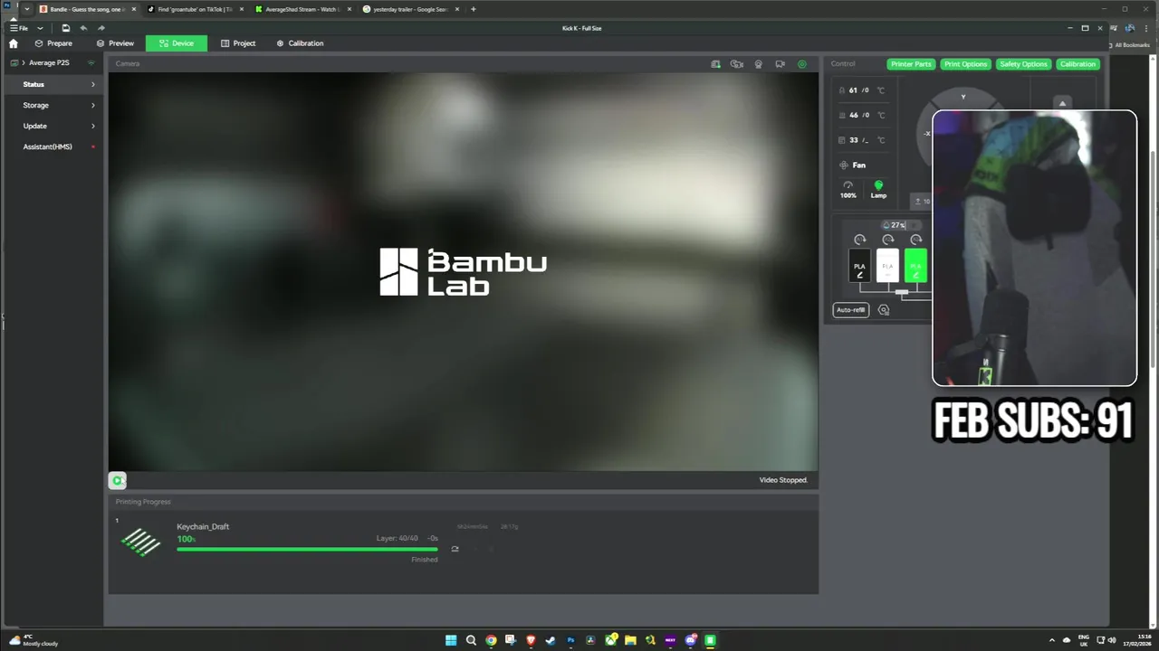Image resolution: width=1159 pixels, height=651 pixels.
Task: Switch to the Prepare tab
Action: click(53, 43)
